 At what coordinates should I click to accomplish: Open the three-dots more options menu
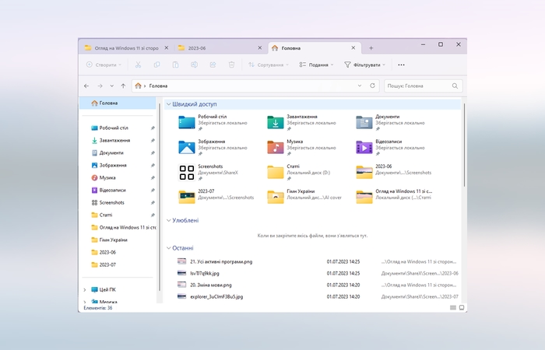pyautogui.click(x=401, y=65)
